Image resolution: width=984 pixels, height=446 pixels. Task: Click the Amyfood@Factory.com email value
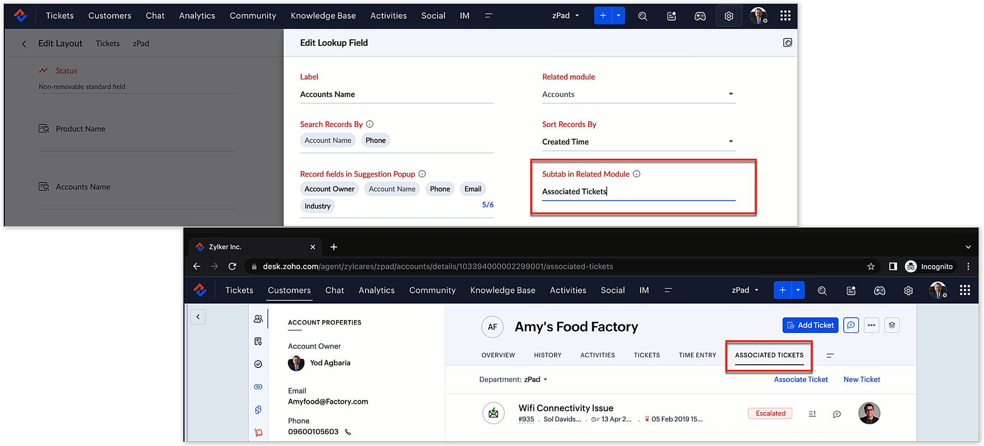click(x=328, y=402)
